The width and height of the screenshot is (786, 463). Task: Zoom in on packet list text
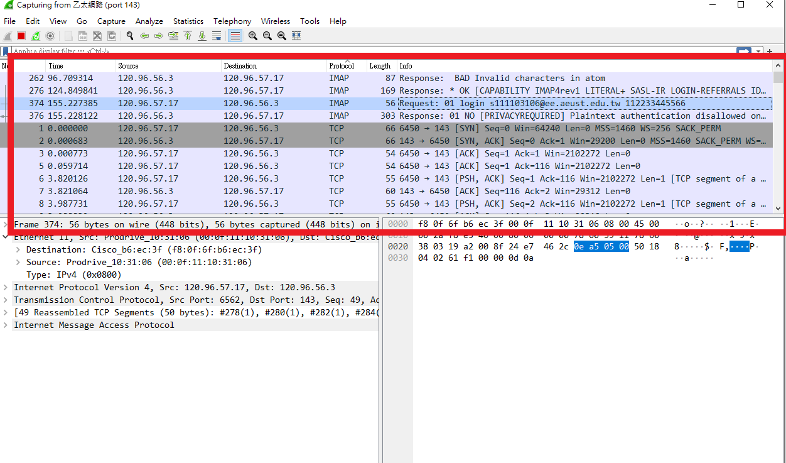click(253, 36)
